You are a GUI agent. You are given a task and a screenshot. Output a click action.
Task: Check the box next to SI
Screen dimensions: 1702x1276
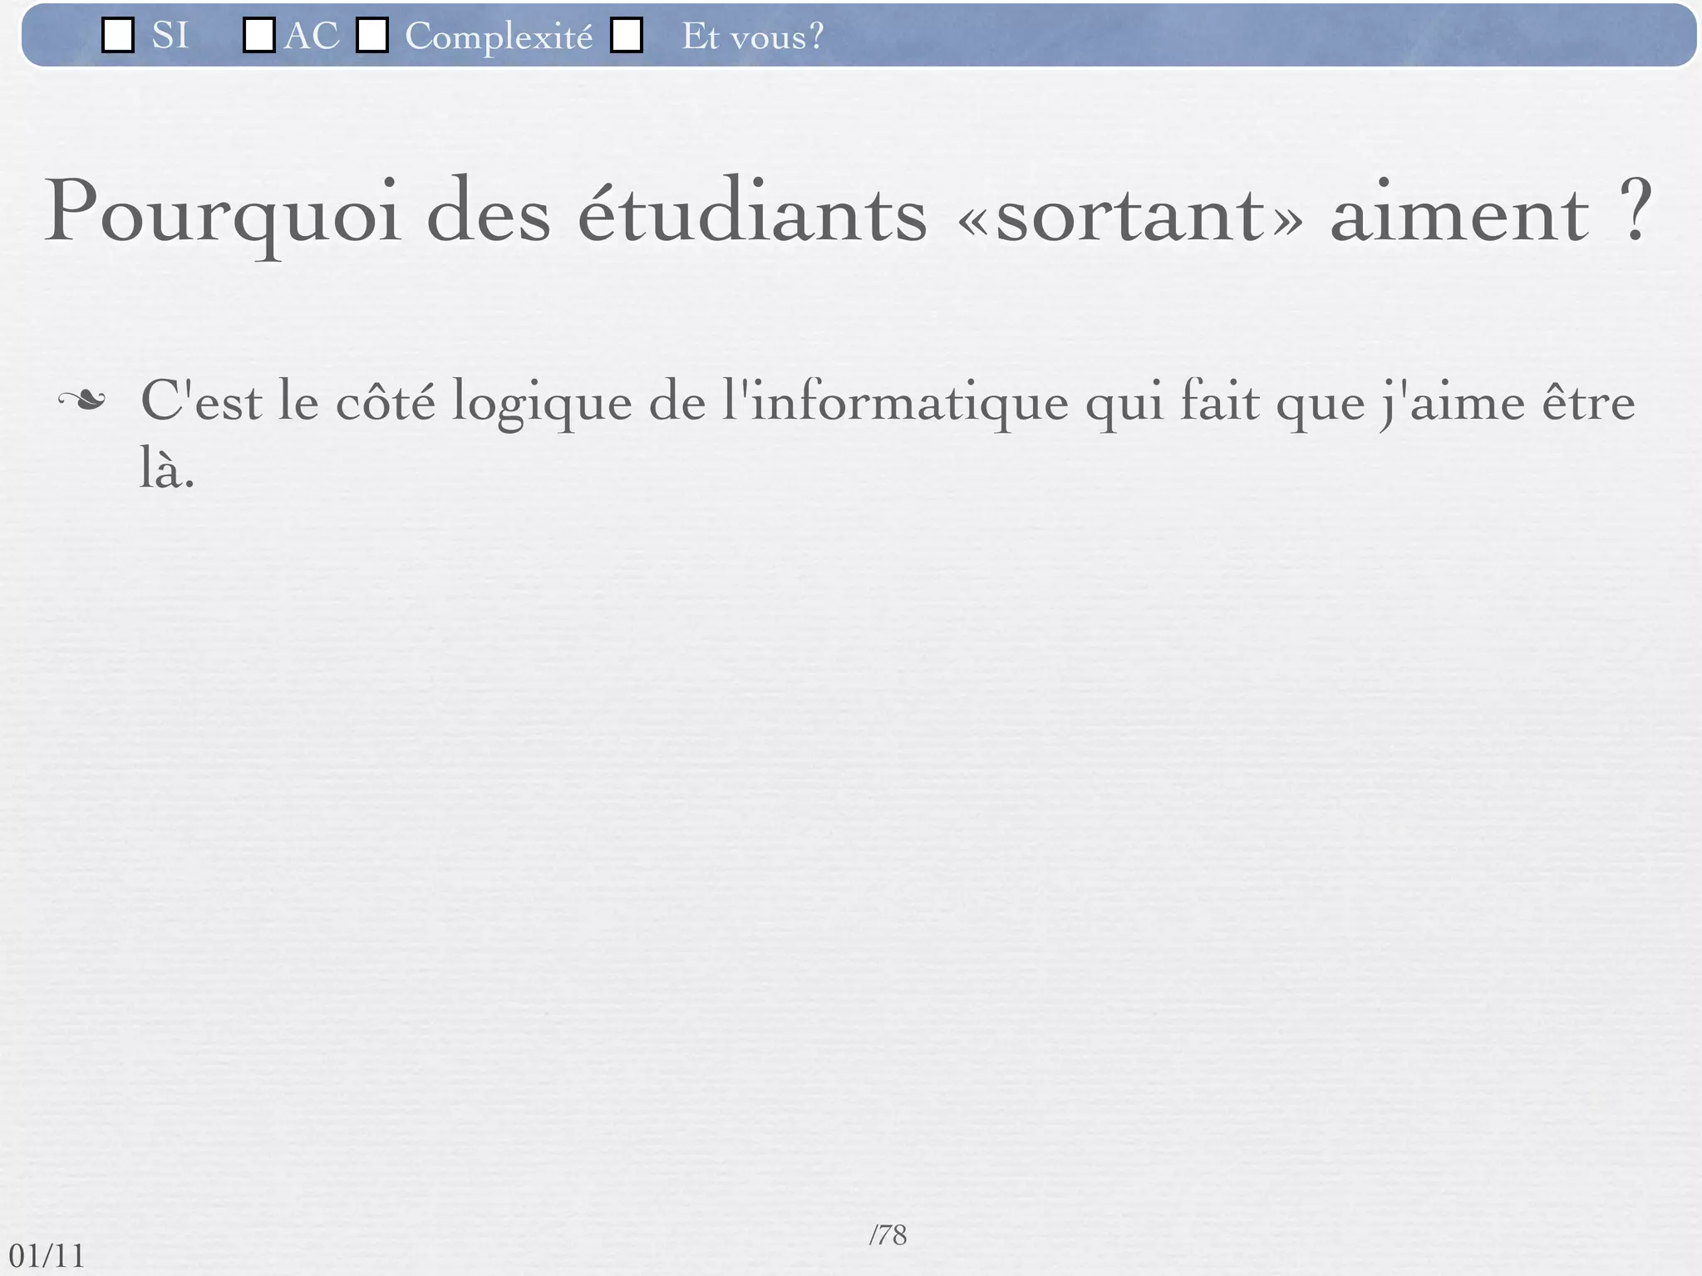pos(118,36)
